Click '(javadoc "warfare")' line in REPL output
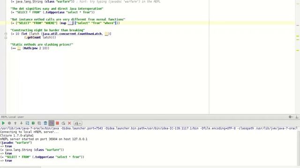Image resolution: width=300 pixels, height=168 pixels. [16, 143]
